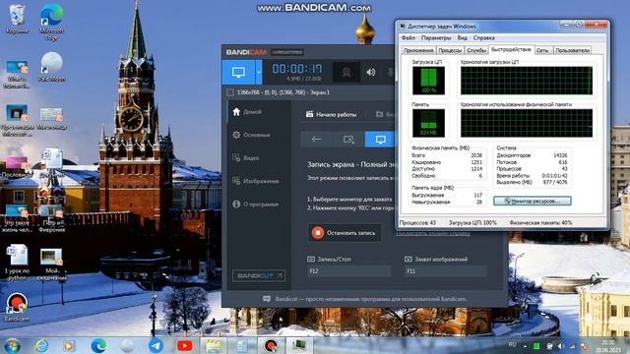Select Bandicam screen recording mode button
The height and width of the screenshot is (354, 630).
pyautogui.click(x=238, y=72)
